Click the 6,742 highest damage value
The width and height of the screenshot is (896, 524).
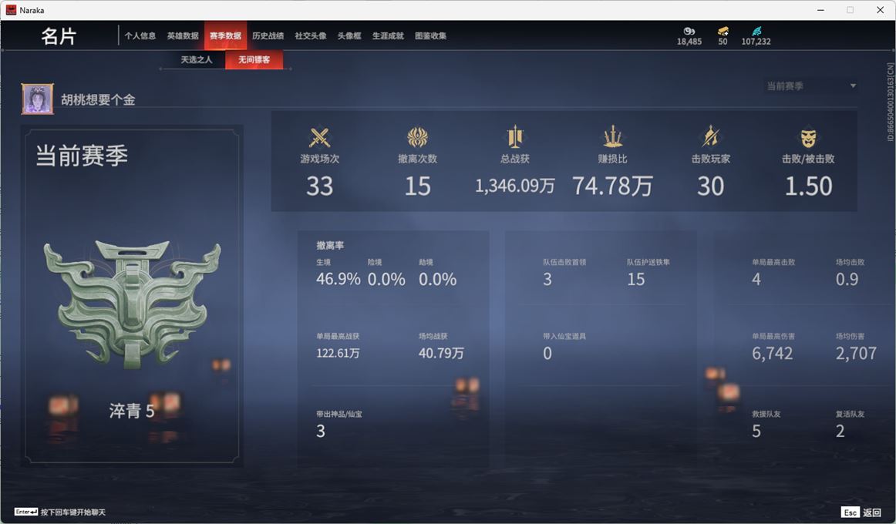tap(772, 354)
